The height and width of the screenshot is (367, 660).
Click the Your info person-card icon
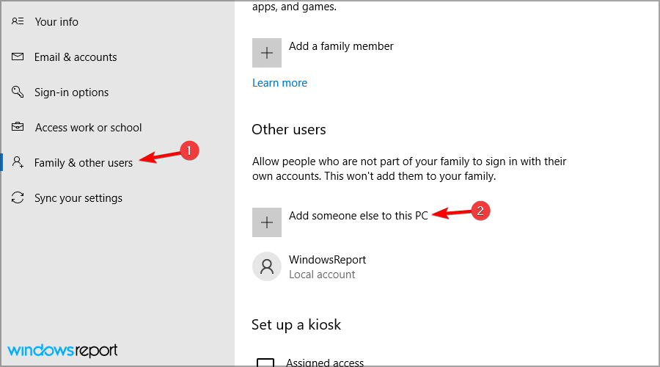[18, 21]
